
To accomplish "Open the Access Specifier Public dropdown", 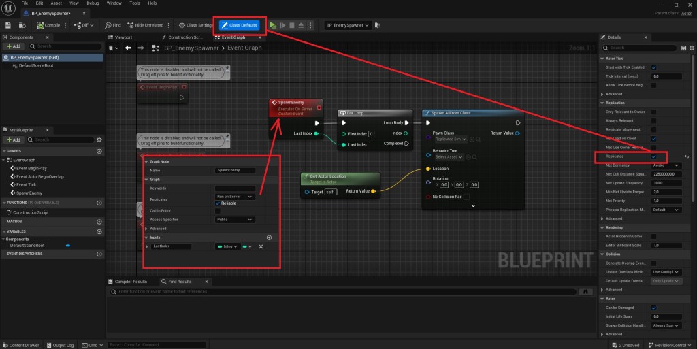I will [x=234, y=220].
